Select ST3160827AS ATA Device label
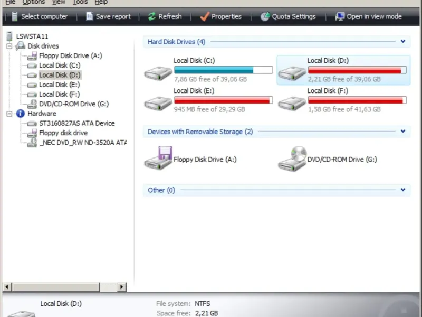This screenshot has height=317, width=422. 77,123
